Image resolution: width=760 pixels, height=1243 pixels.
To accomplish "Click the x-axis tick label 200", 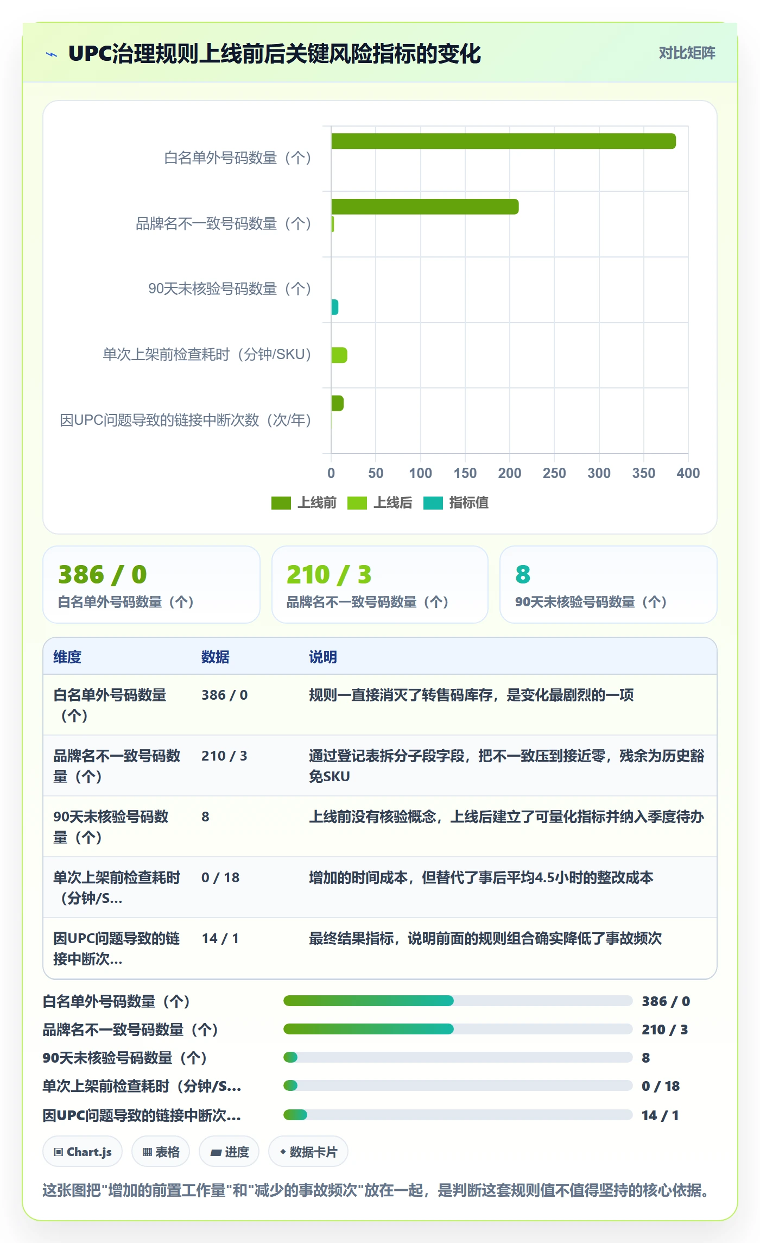I will pos(510,473).
